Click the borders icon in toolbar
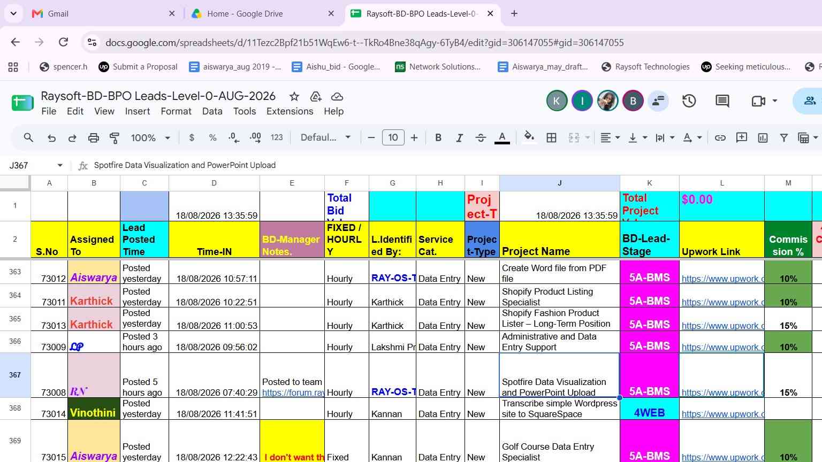822x462 pixels. click(551, 138)
